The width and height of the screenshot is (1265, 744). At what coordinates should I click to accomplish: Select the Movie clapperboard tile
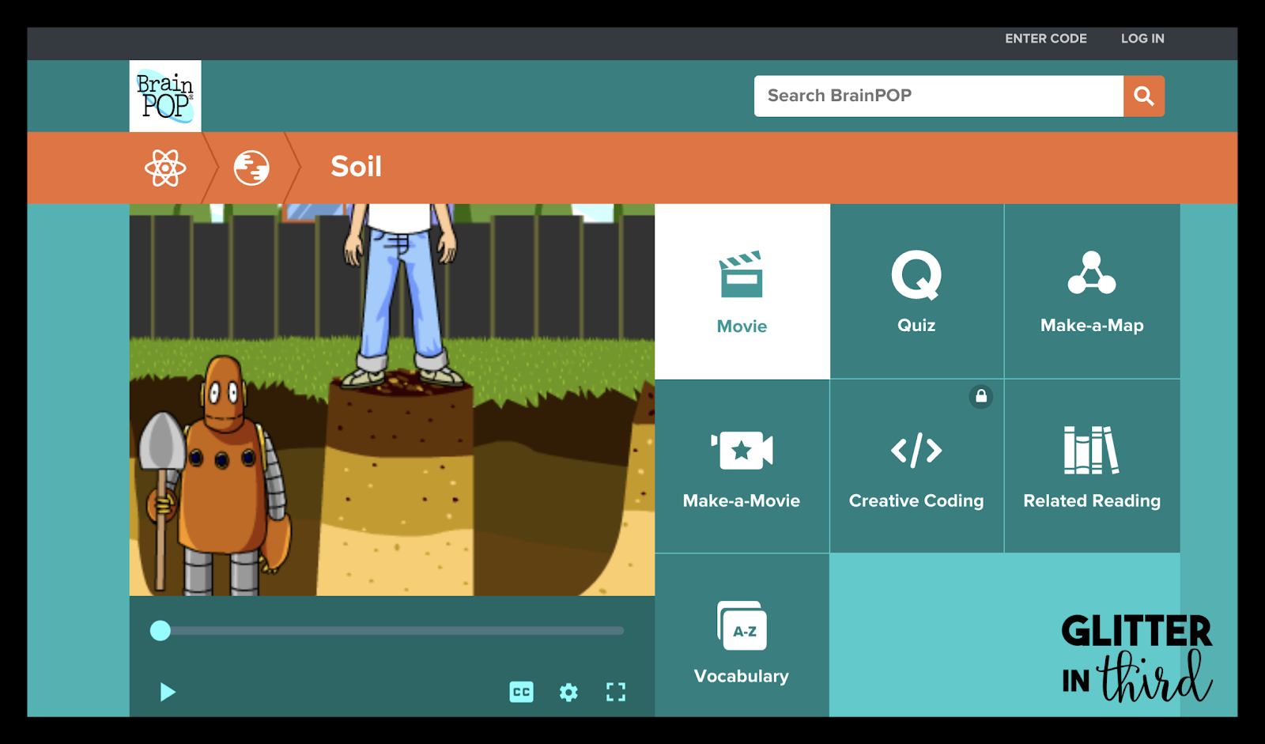tap(742, 291)
